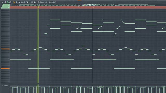The width and height of the screenshot is (166, 93).
Task: Open the chord stamp tool
Action: point(10,2)
